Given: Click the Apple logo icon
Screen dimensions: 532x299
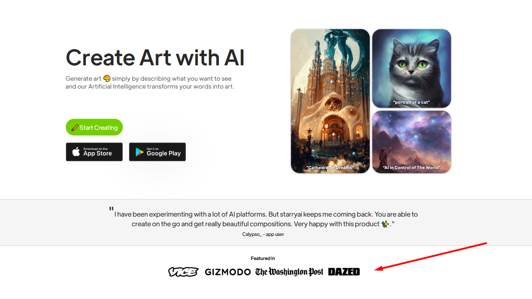Looking at the screenshot, I should (x=76, y=152).
